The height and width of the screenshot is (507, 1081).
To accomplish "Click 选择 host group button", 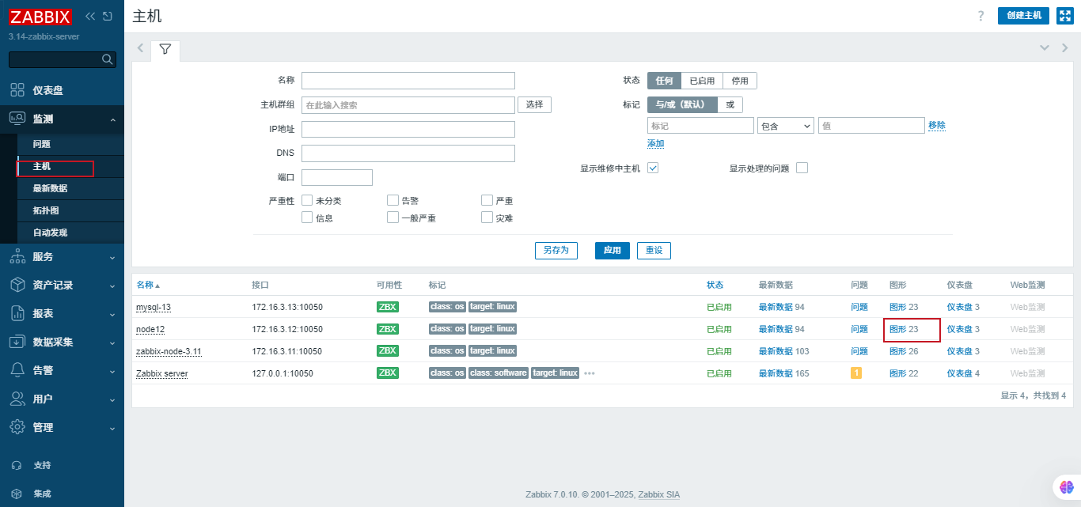I will pyautogui.click(x=534, y=104).
